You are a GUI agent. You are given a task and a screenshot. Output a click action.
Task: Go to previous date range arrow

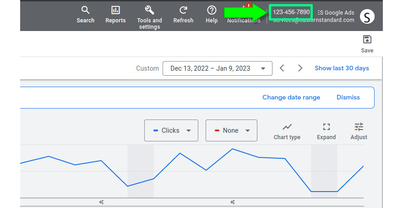tap(282, 68)
